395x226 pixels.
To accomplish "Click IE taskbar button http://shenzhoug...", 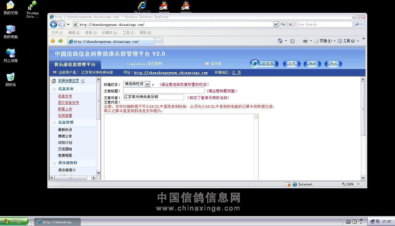I will (x=57, y=222).
